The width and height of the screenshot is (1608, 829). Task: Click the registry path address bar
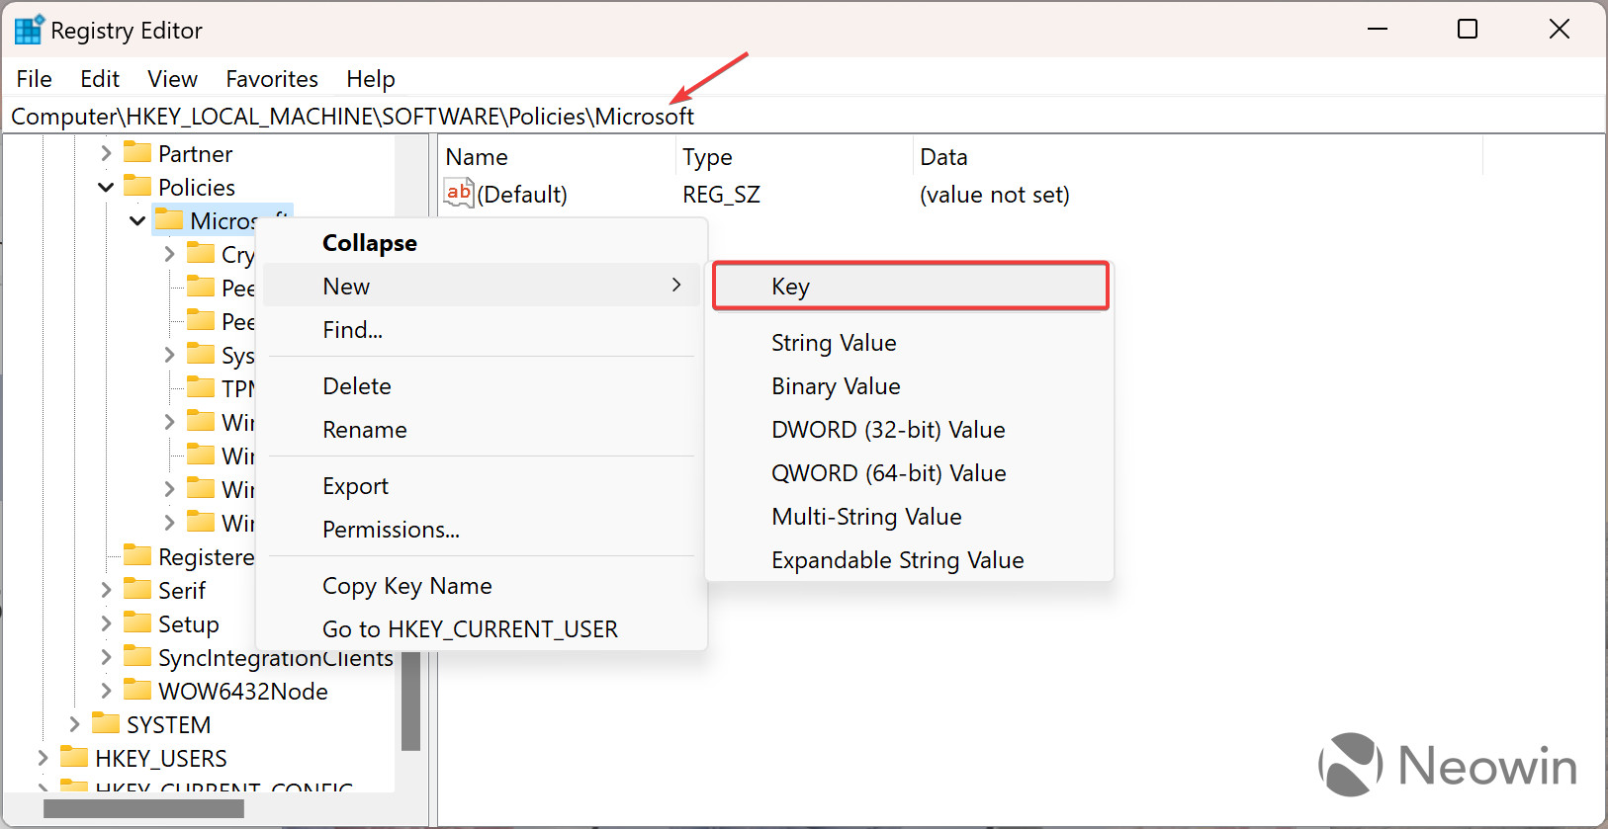click(803, 117)
